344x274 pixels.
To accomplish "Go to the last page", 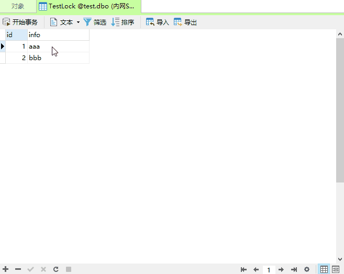I will point(294,269).
